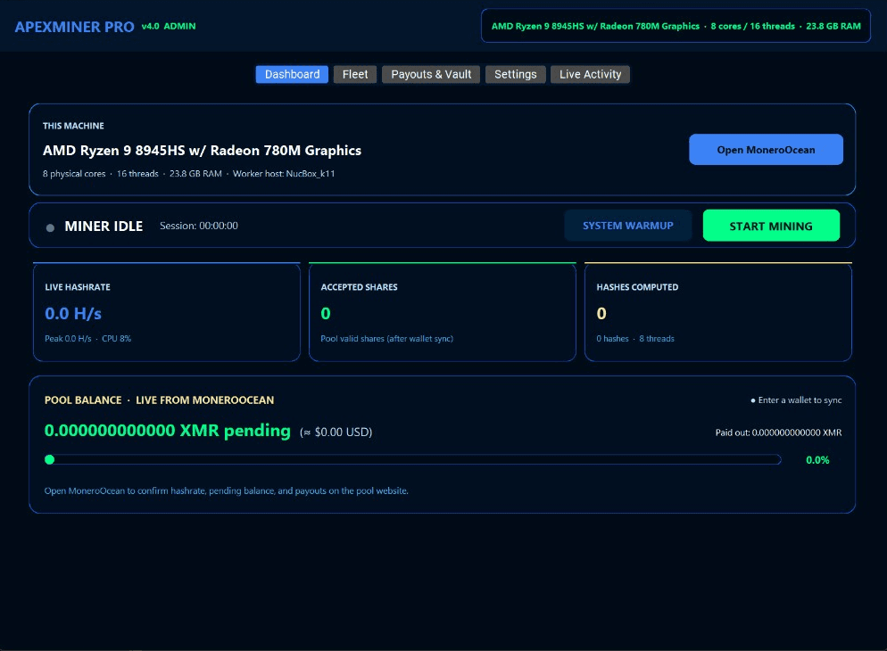
Task: Click the pool balance progress bar handle
Action: [50, 459]
